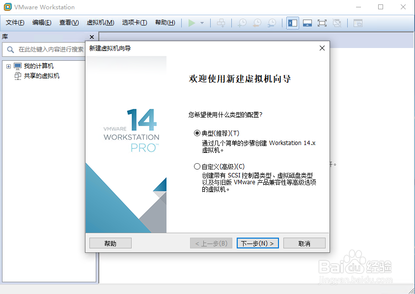Show the thumbnail bar icon
The image size is (415, 294).
[307, 23]
